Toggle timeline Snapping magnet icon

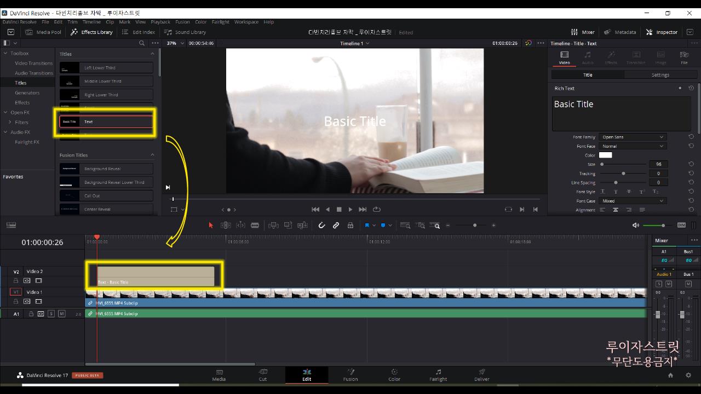point(321,225)
